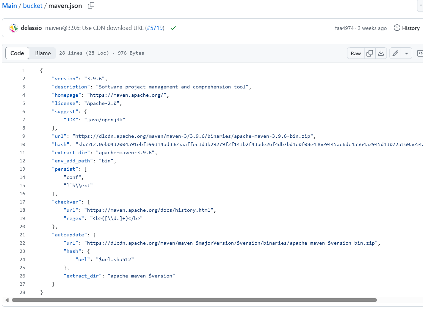Click the delassio avatar image
The width and height of the screenshot is (423, 312).
click(13, 28)
